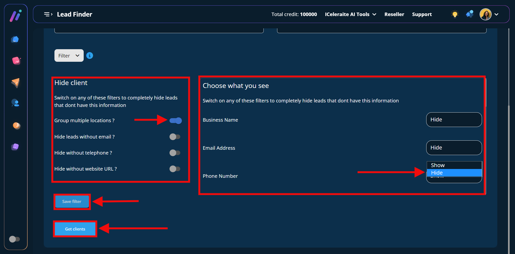
Task: Open the ICeleraite AI Tools menu
Action: point(350,14)
